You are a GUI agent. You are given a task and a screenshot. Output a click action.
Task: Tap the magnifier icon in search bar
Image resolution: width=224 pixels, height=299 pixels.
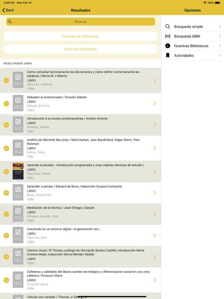[10, 21]
